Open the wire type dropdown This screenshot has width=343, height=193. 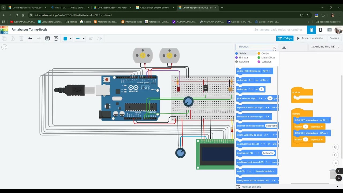tap(80, 39)
